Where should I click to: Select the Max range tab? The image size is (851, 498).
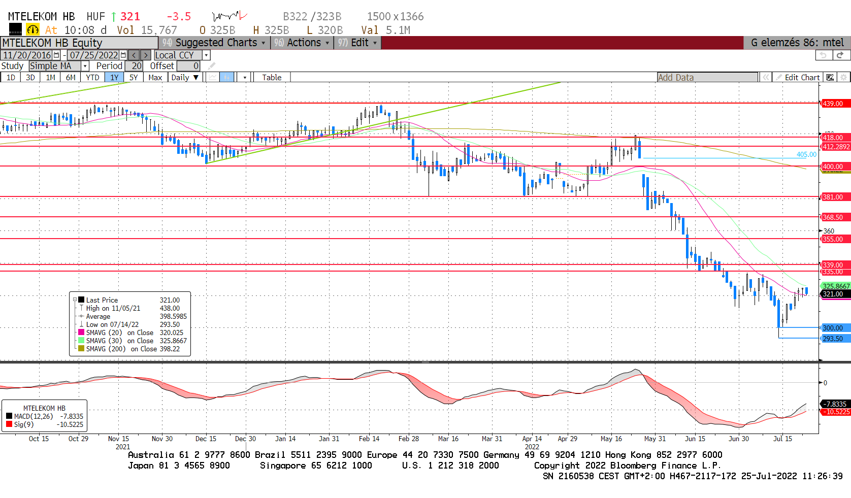click(155, 77)
